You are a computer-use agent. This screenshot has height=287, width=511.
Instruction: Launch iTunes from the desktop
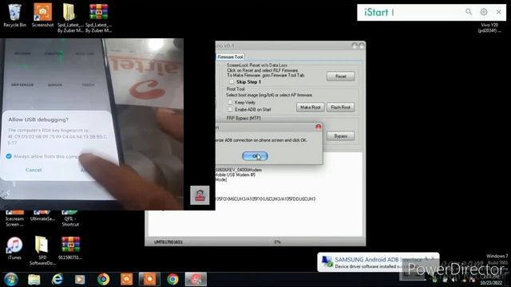point(14,248)
